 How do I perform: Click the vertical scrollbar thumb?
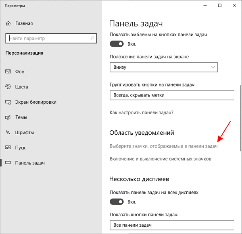[241, 118]
